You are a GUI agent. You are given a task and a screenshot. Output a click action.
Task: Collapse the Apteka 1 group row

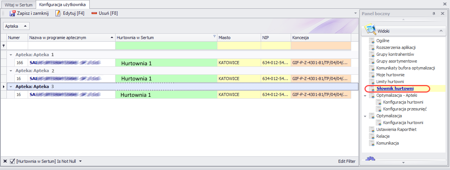11,55
